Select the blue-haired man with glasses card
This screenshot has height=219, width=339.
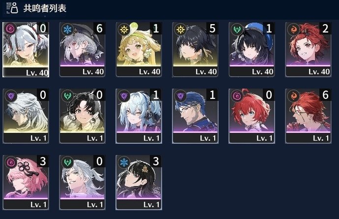pos(195,116)
